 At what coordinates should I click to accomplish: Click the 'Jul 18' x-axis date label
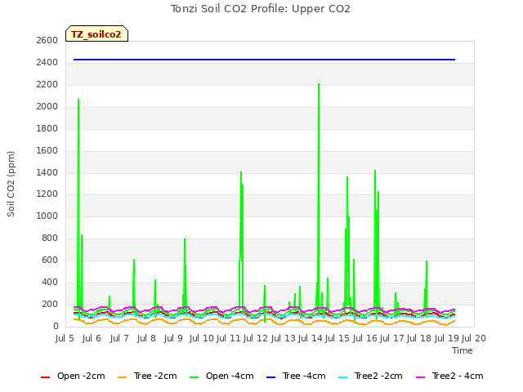click(x=419, y=339)
